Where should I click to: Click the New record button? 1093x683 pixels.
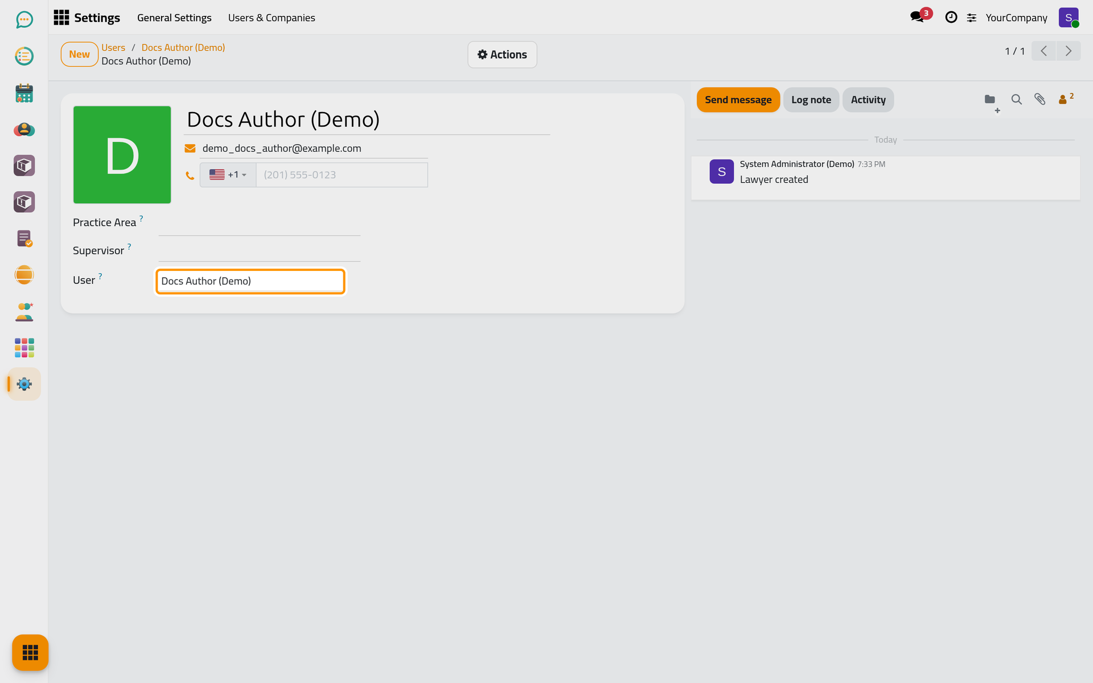(79, 54)
